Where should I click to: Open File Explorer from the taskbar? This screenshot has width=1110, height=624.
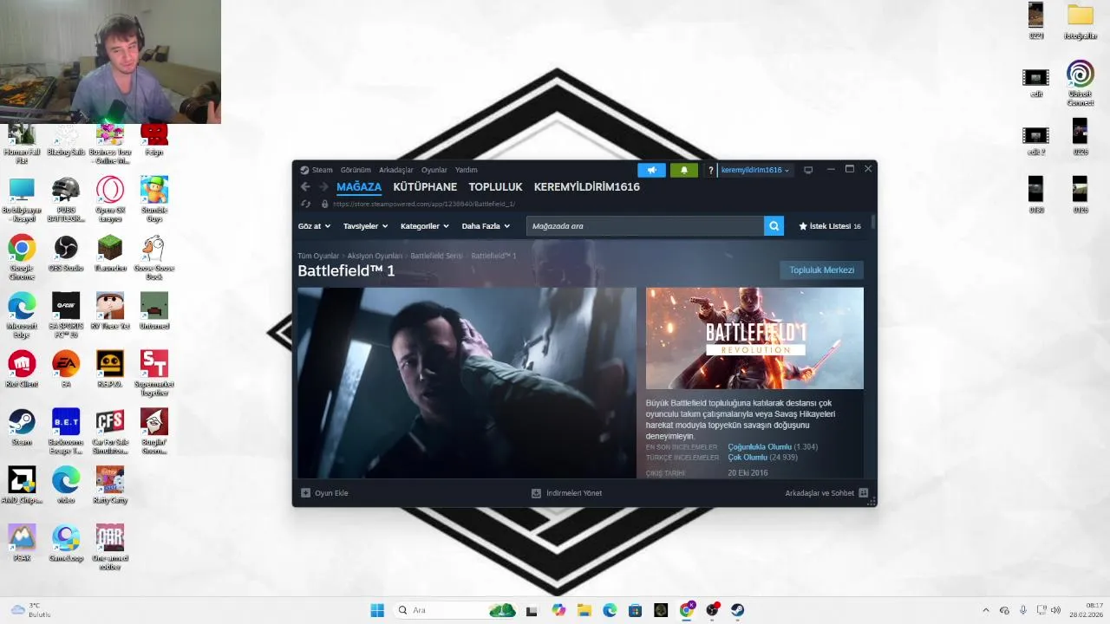[x=584, y=610]
